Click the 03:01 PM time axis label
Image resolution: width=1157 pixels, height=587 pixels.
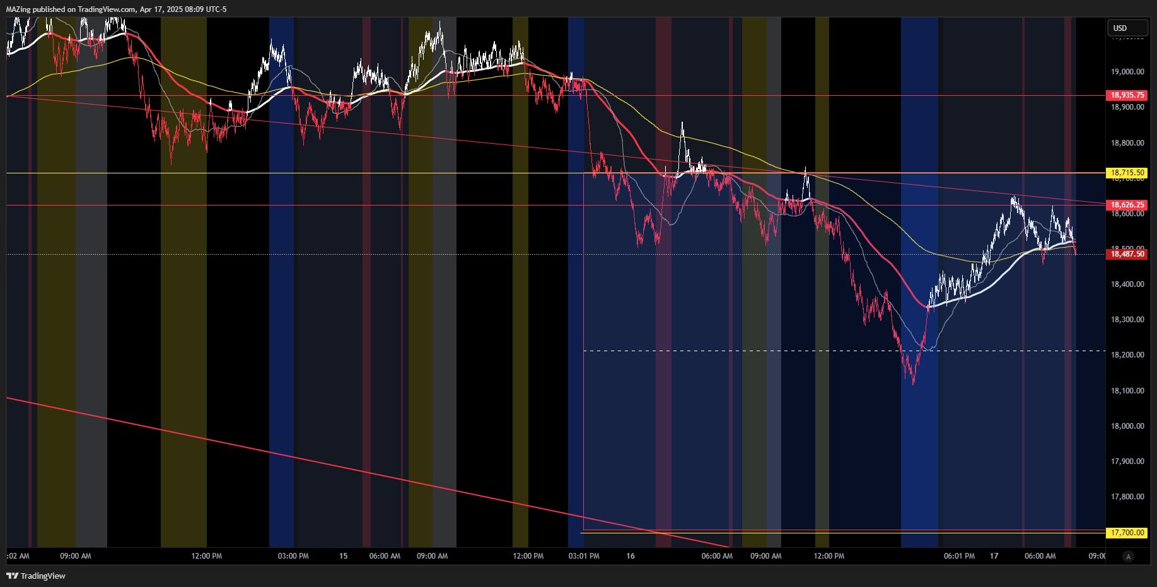coord(584,556)
